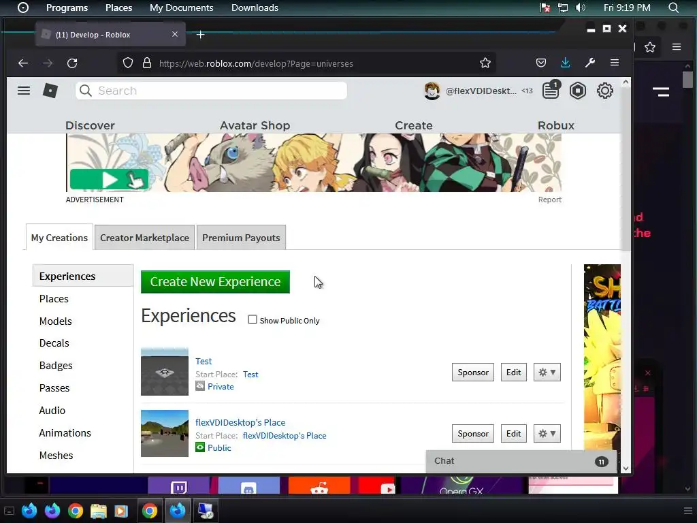Click the flag notification tray icon
The image size is (697, 523).
[x=545, y=7]
